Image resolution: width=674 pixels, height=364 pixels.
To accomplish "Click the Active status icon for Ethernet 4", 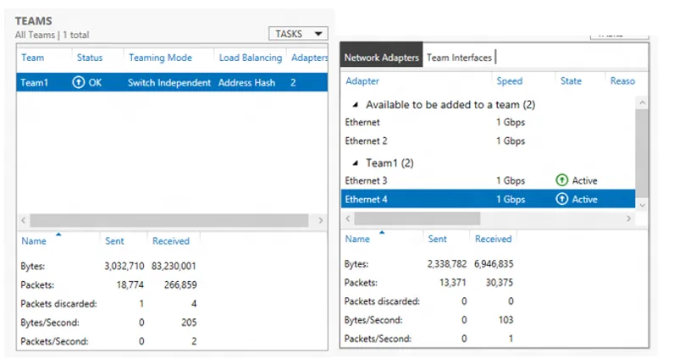I will [562, 199].
